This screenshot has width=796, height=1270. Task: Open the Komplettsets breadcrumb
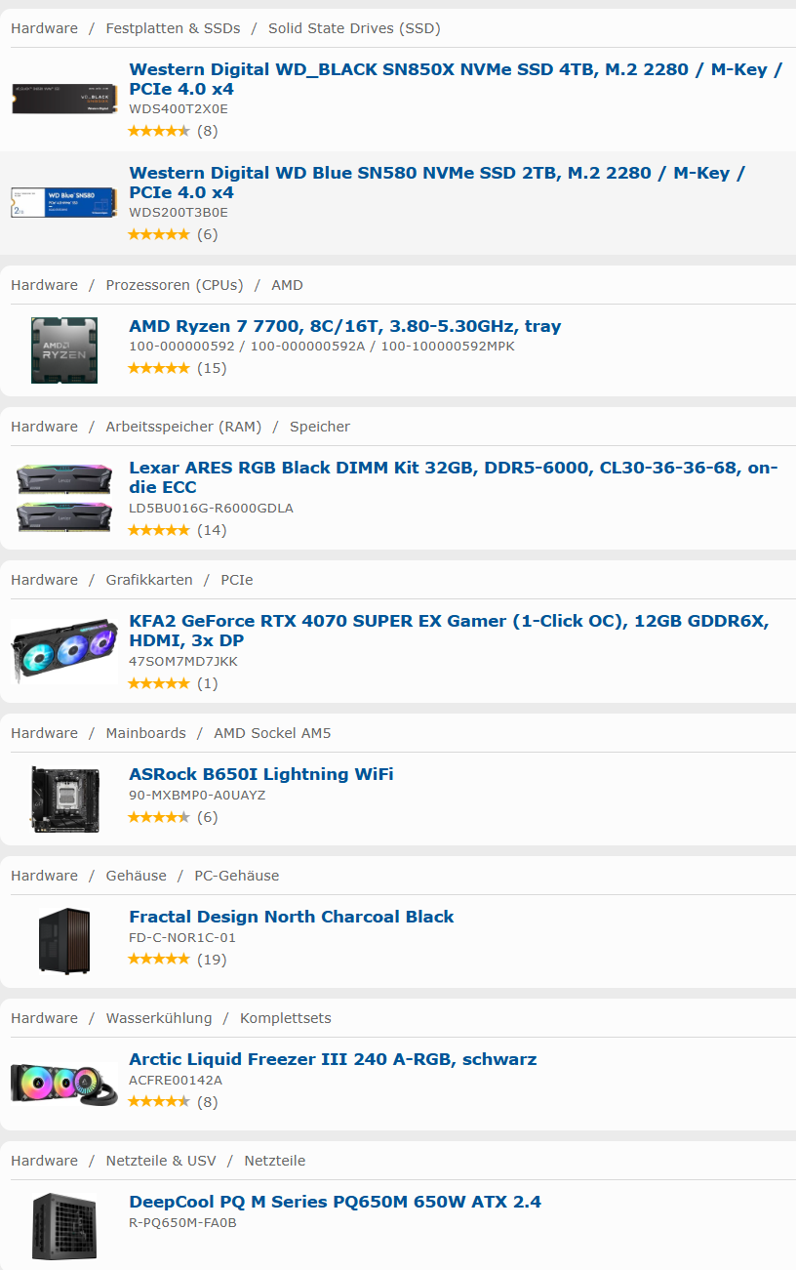pos(286,1018)
